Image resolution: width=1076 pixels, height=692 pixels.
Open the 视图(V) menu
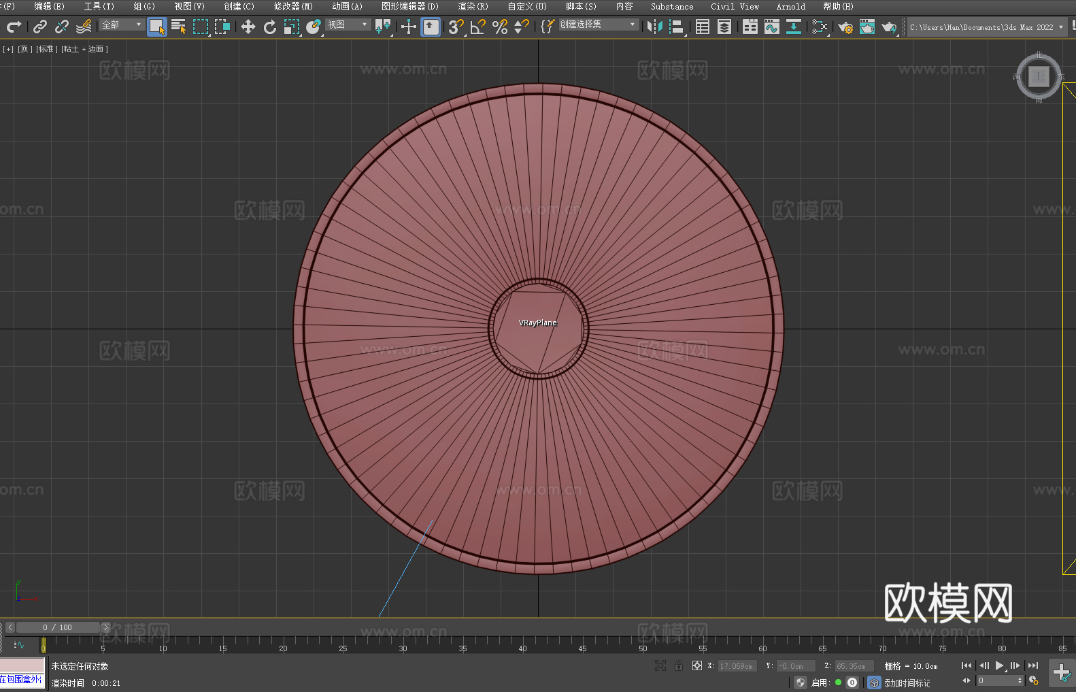point(190,6)
